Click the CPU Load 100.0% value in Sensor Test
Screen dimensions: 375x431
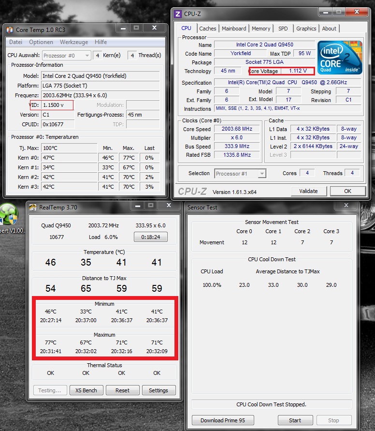[212, 285]
